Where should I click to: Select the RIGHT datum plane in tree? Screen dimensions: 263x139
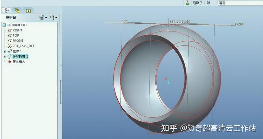[17, 30]
